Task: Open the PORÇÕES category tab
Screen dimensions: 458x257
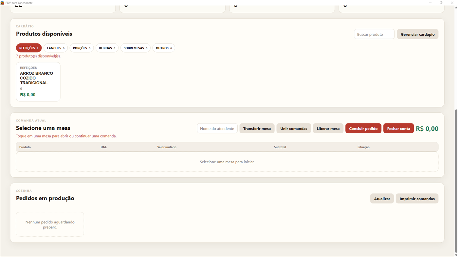Action: click(x=82, y=48)
